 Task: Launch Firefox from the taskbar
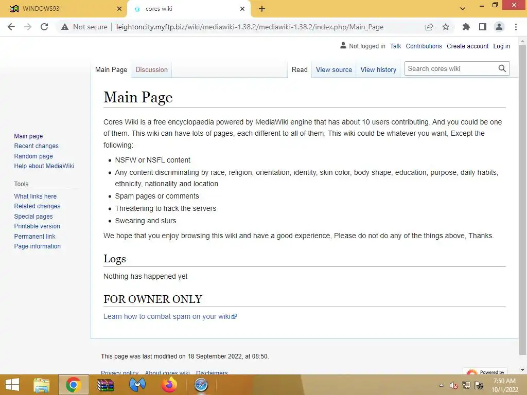169,385
